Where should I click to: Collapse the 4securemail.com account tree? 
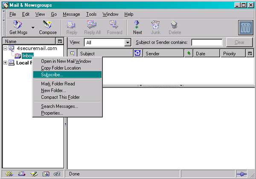click(5, 48)
